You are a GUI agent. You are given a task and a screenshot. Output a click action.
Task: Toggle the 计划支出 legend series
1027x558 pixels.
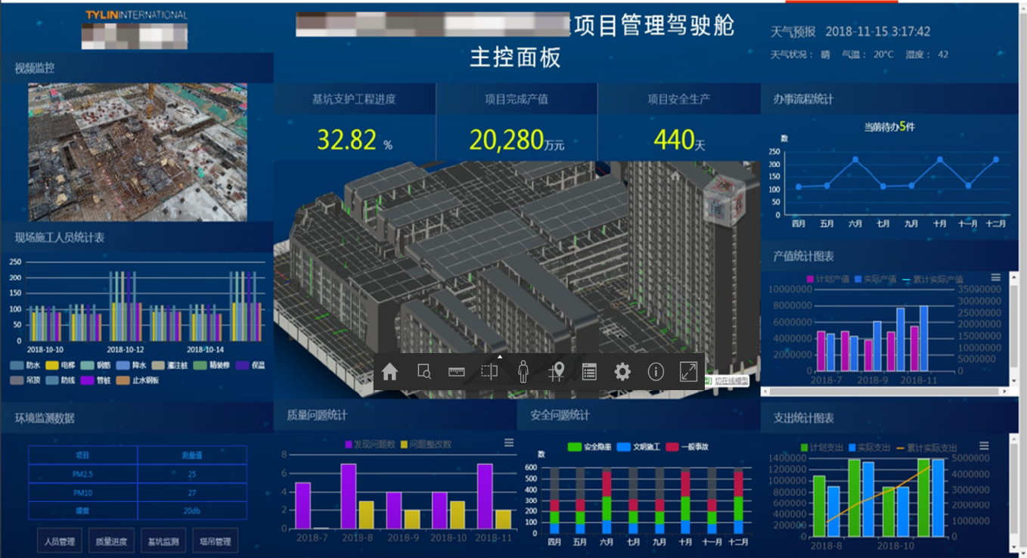tap(821, 448)
